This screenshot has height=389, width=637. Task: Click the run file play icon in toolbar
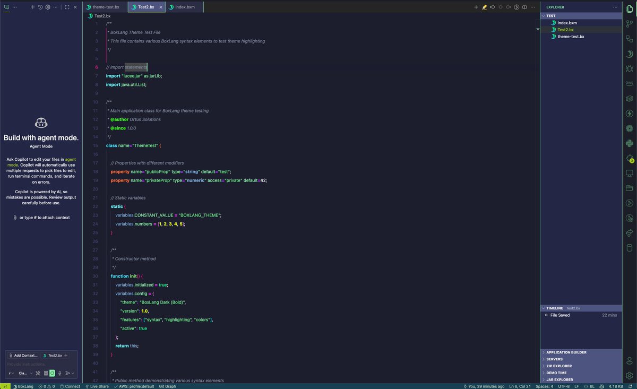516,7
